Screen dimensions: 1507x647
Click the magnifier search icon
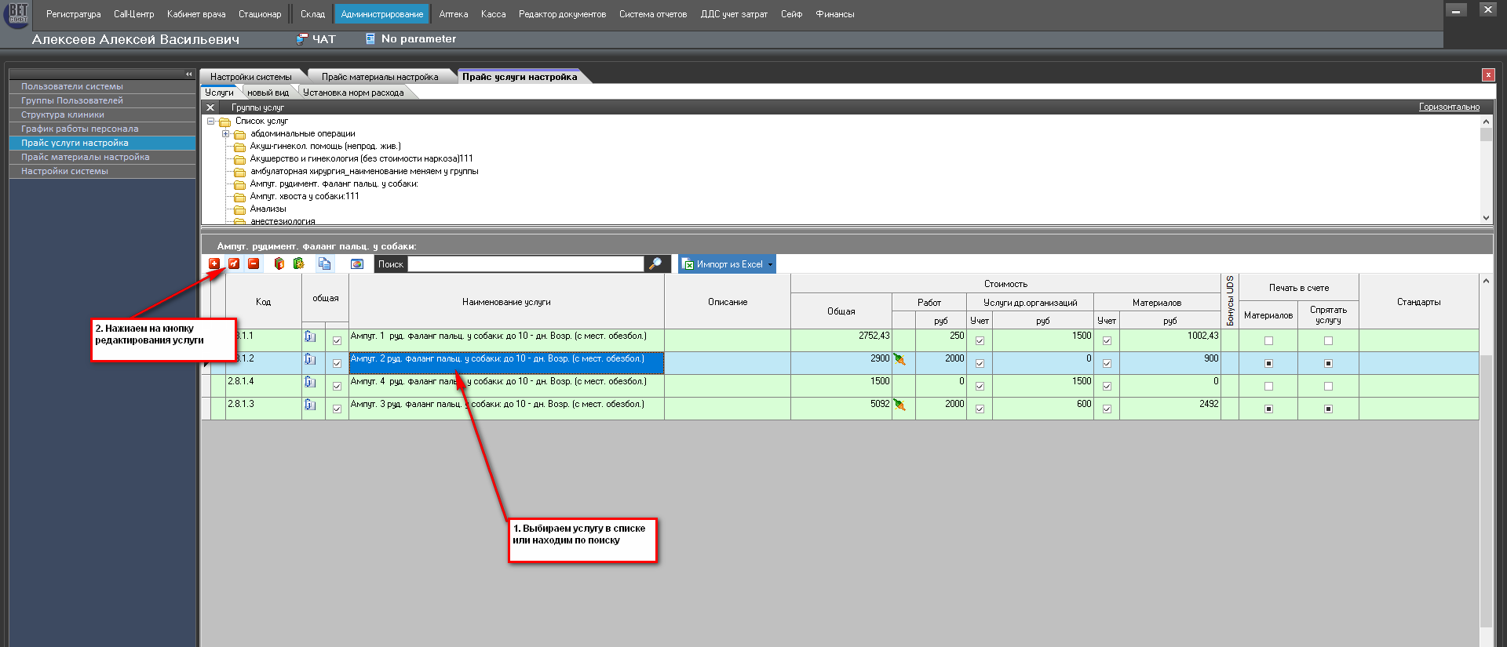point(655,264)
